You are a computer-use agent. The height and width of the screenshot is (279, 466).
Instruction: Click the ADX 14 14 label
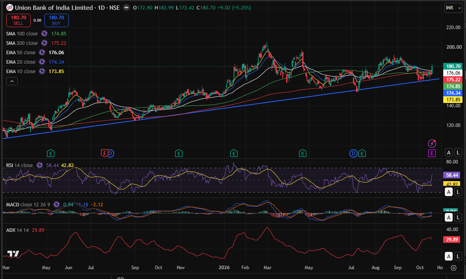click(18, 230)
